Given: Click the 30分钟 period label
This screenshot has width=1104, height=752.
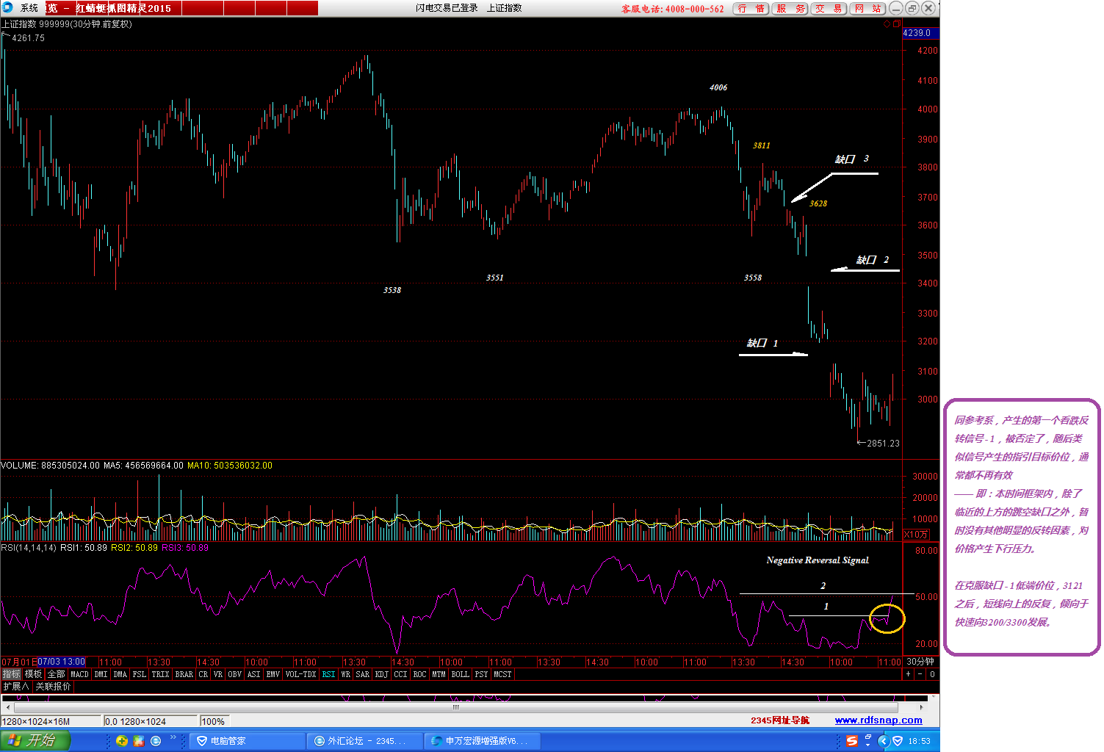Looking at the screenshot, I should [x=920, y=662].
